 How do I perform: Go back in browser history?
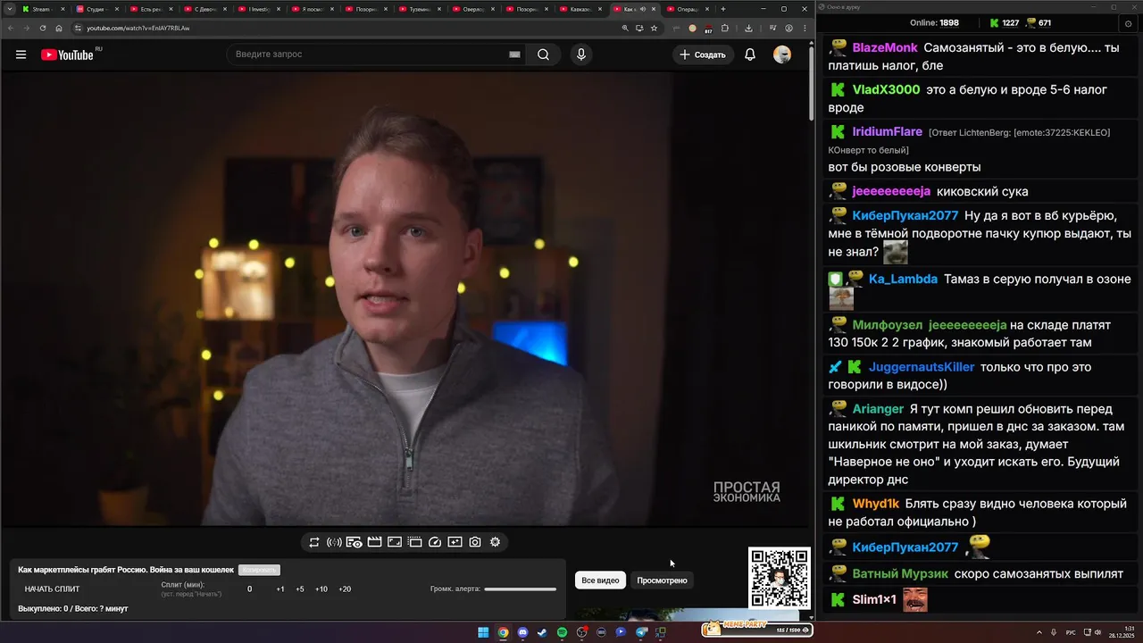(x=10, y=28)
